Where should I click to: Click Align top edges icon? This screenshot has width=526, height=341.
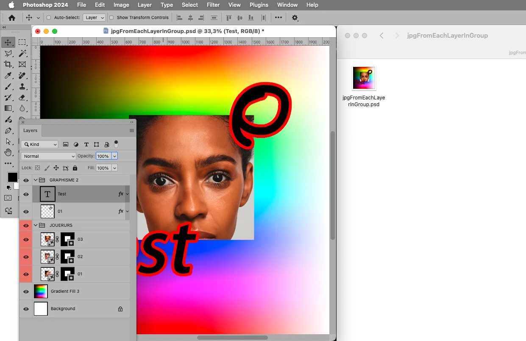click(x=229, y=18)
